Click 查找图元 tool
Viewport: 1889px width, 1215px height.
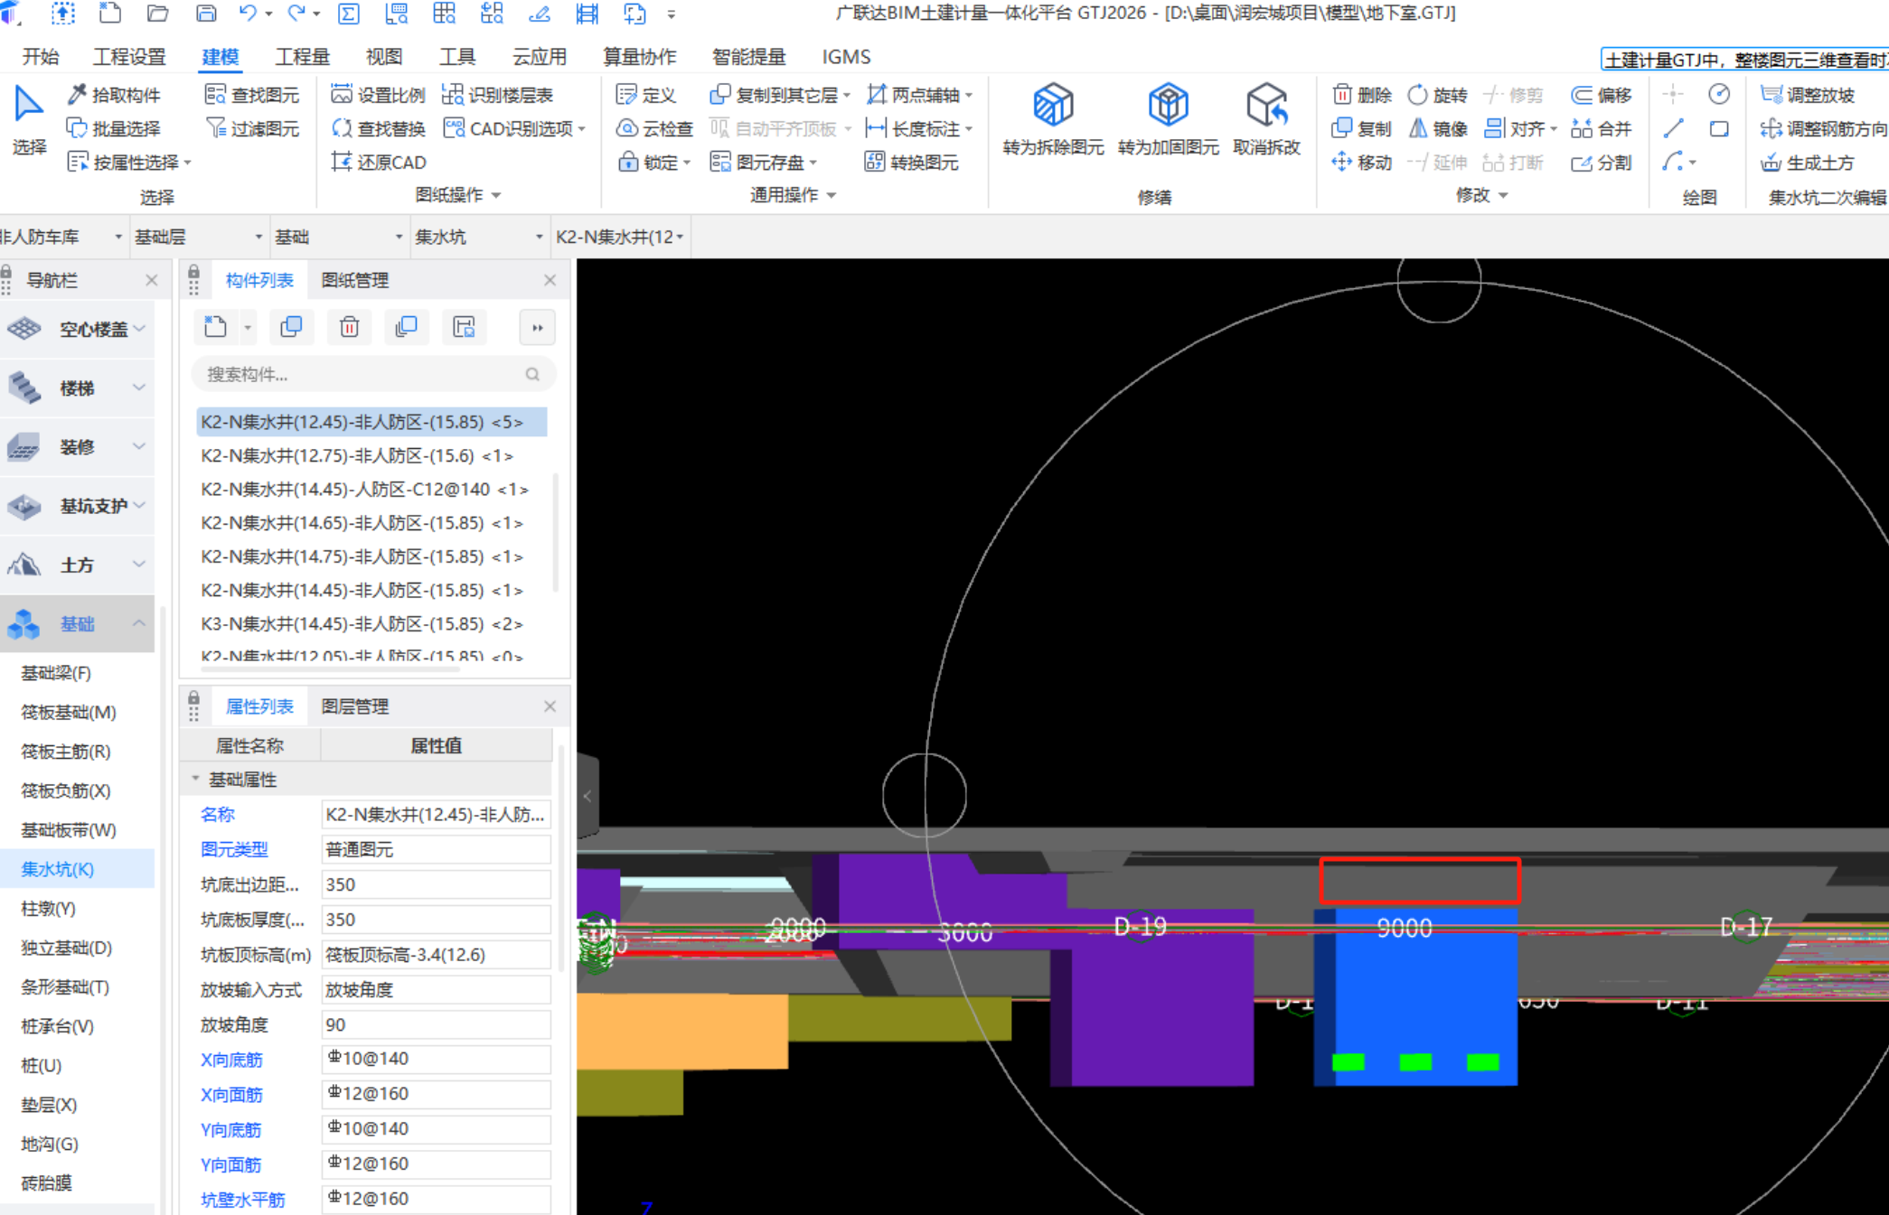[252, 95]
